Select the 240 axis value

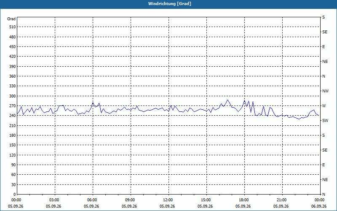[x=13, y=116]
